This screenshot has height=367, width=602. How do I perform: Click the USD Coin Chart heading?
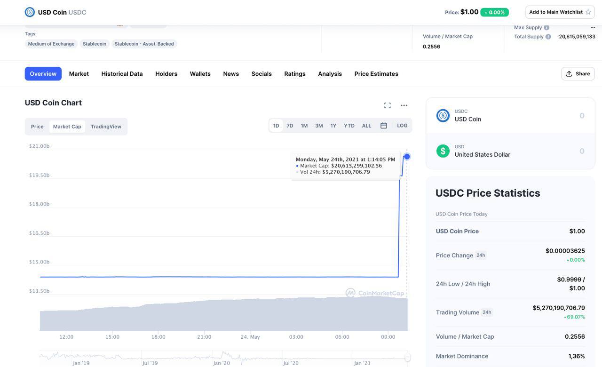coord(53,103)
